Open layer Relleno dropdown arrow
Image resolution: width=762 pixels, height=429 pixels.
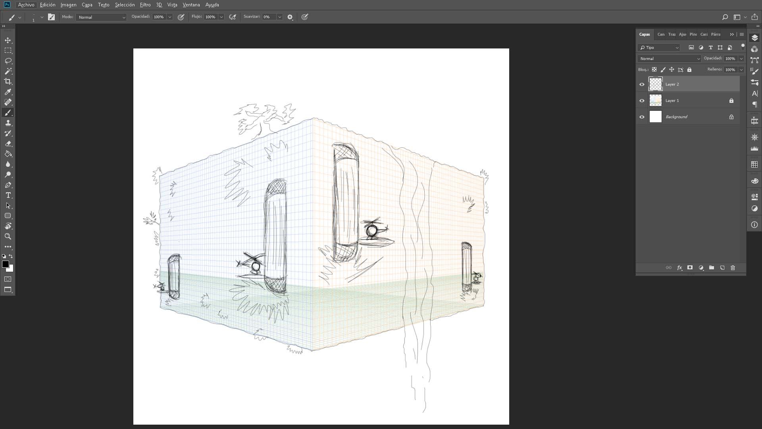(741, 70)
